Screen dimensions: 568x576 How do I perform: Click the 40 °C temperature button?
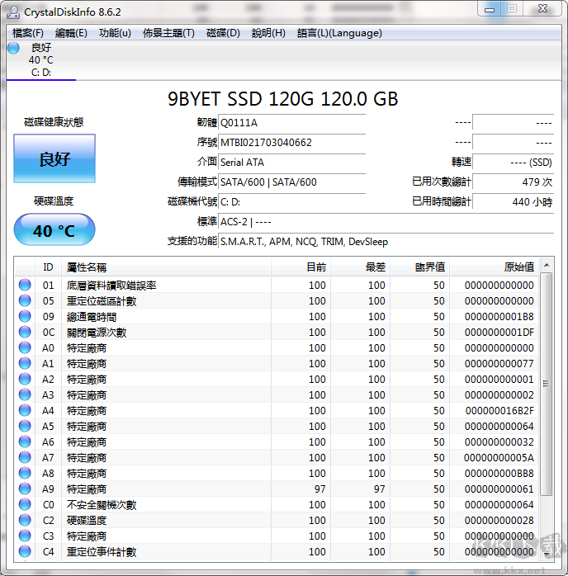pyautogui.click(x=54, y=230)
